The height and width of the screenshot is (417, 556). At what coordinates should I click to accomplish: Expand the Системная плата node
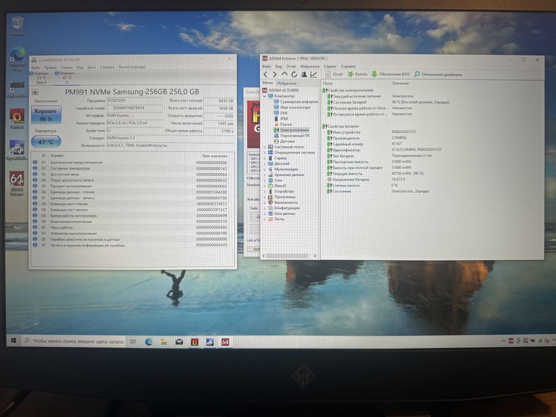tap(264, 147)
